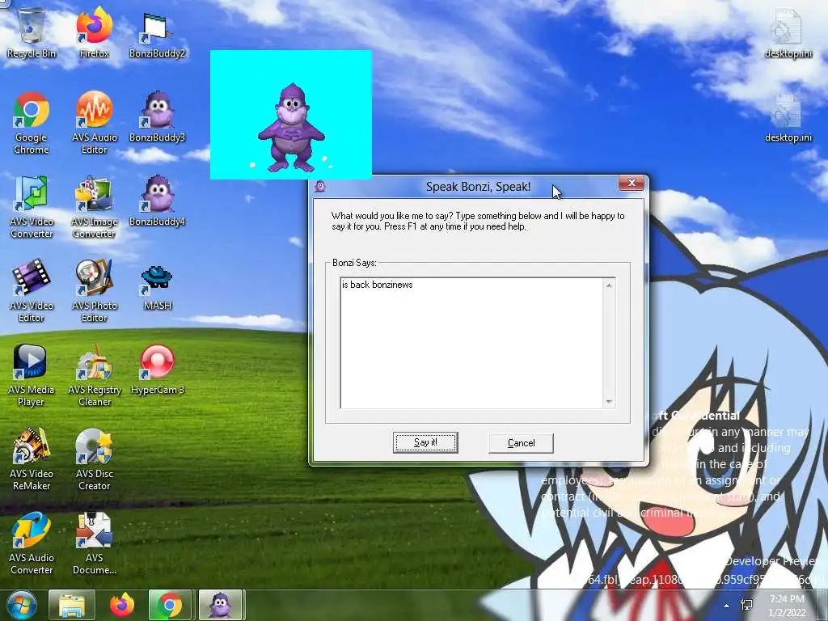The height and width of the screenshot is (621, 828).
Task: Open the Recycle Bin desktop icon
Action: click(32, 32)
